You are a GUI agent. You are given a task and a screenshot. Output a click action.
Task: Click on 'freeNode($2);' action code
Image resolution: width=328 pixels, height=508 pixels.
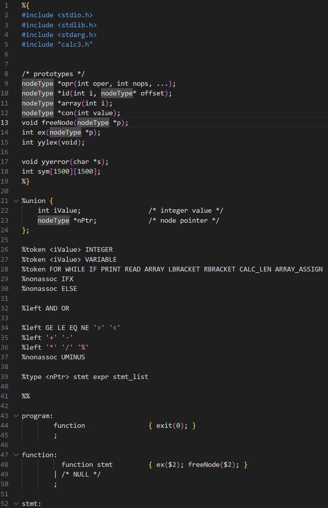tap(214, 465)
